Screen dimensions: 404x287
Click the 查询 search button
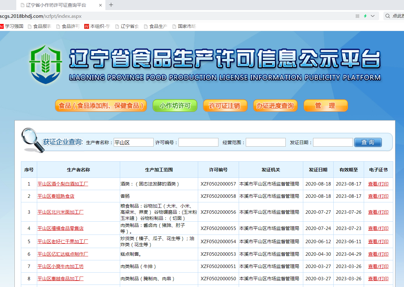point(368,142)
